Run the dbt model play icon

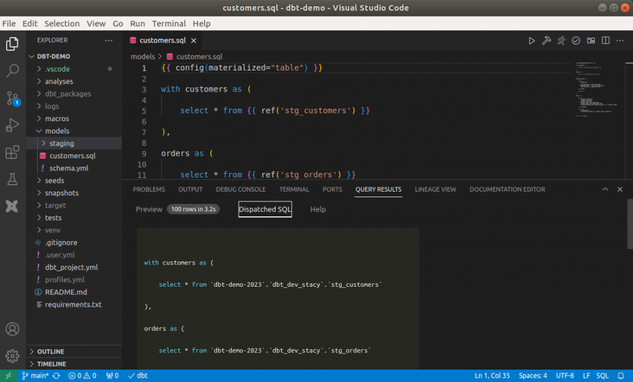pos(532,41)
